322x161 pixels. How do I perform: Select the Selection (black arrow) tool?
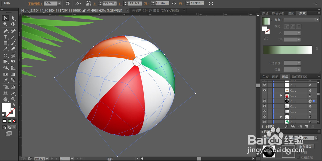(5, 18)
